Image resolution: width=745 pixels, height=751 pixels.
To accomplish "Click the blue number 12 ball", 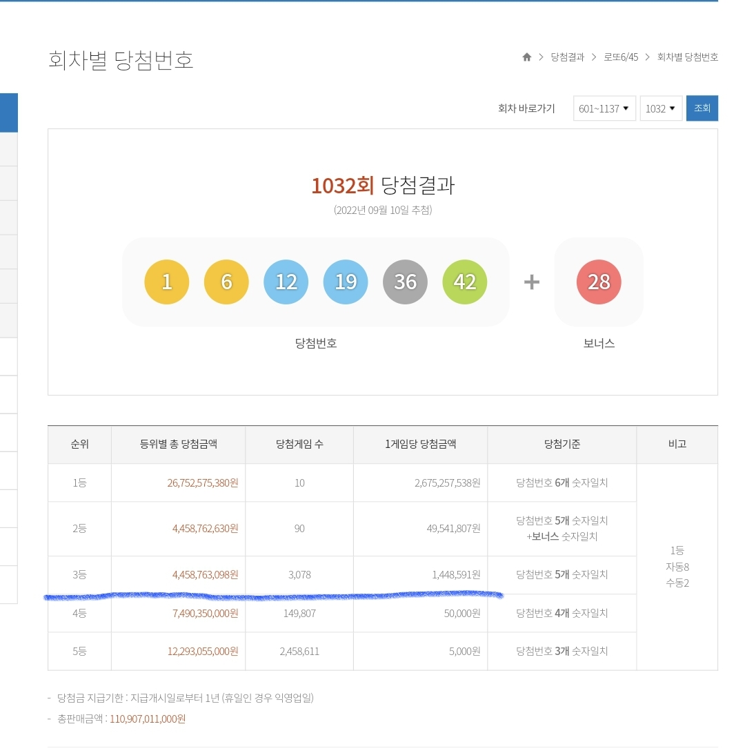I will 286,282.
